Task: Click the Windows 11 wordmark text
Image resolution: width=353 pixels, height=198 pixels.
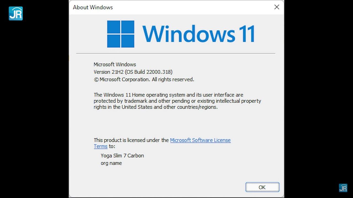Action: (x=198, y=34)
